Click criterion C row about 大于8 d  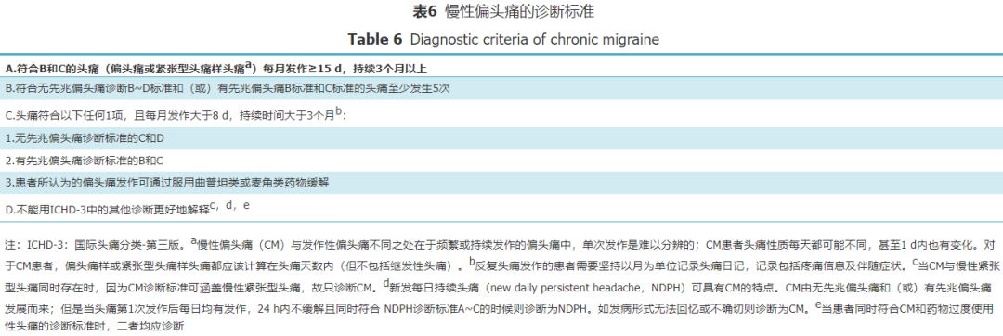tap(501, 116)
